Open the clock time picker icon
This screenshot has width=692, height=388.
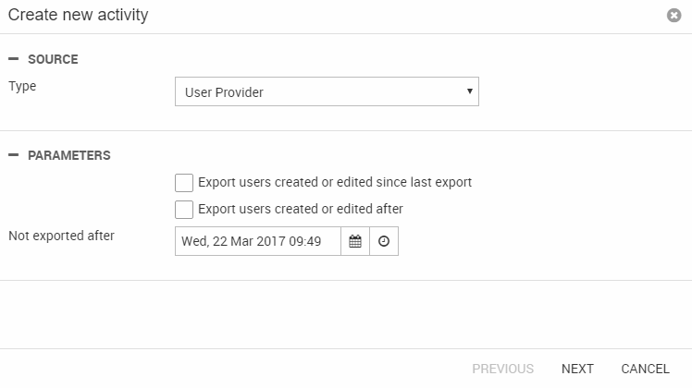click(x=384, y=241)
